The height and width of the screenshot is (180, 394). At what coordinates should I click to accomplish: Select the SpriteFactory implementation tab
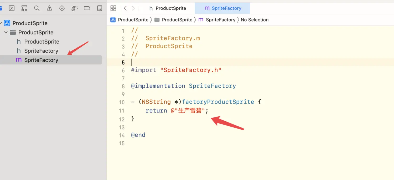tap(223, 8)
